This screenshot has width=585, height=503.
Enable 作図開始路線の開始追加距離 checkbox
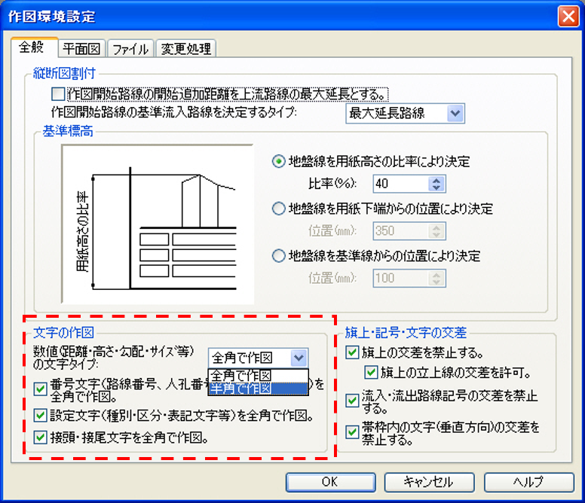(x=57, y=94)
